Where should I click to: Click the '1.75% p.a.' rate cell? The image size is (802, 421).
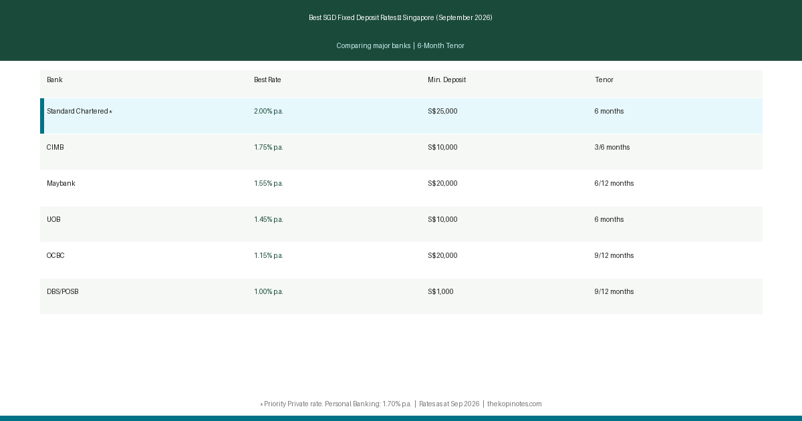269,148
